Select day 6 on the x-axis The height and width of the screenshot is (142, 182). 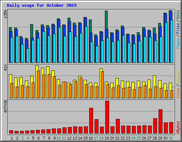[38, 138]
